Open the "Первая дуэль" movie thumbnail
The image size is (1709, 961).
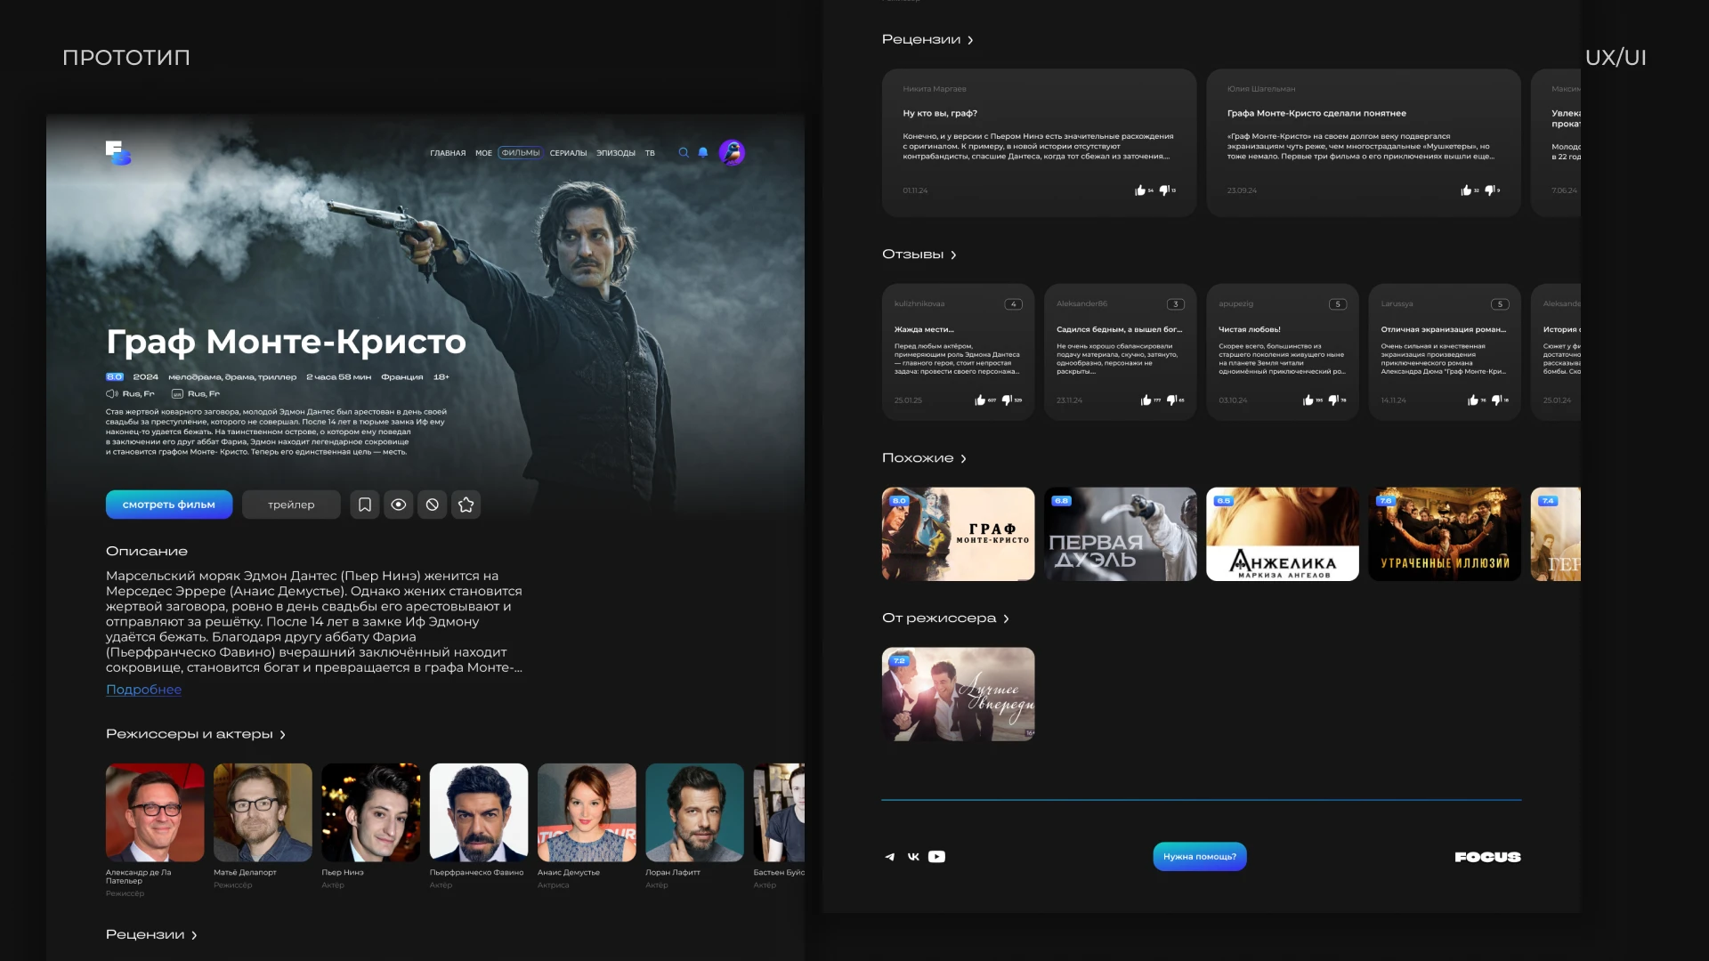coord(1120,534)
